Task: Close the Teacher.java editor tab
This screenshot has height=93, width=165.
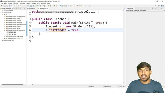Action: (x=48, y=9)
